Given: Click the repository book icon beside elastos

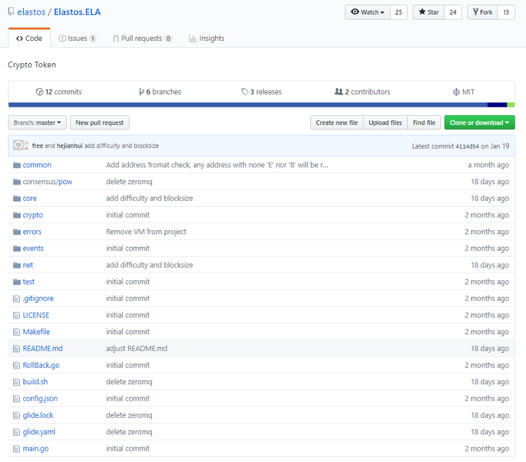Looking at the screenshot, I should coord(11,12).
